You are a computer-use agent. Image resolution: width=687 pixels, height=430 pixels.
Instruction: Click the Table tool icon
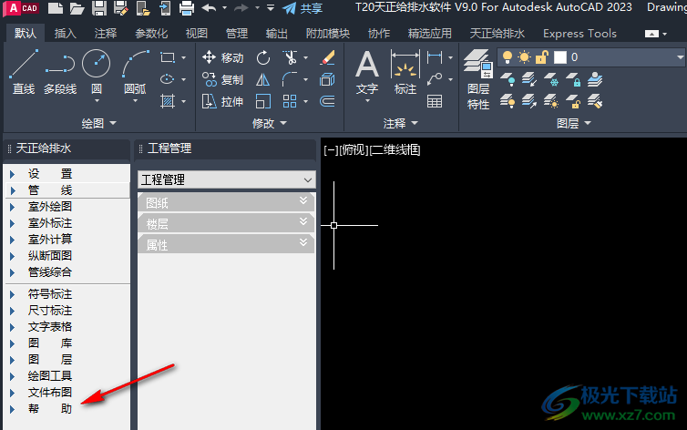click(435, 101)
